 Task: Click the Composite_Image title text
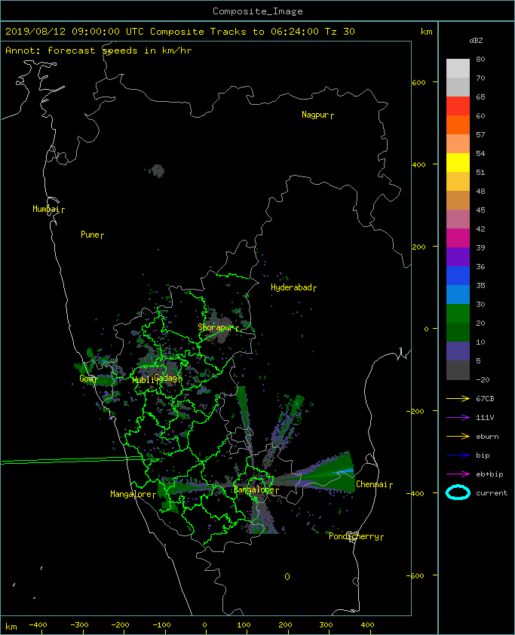tap(258, 11)
